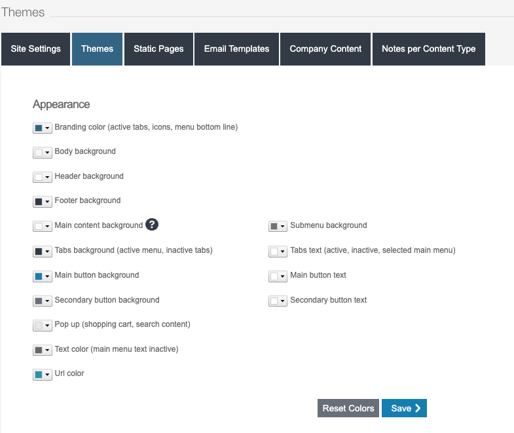514x433 pixels.
Task: Expand the Header background color dropdown
Action: coord(42,177)
